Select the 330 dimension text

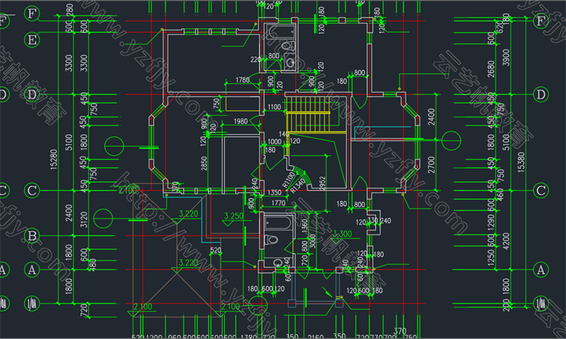tap(372, 220)
